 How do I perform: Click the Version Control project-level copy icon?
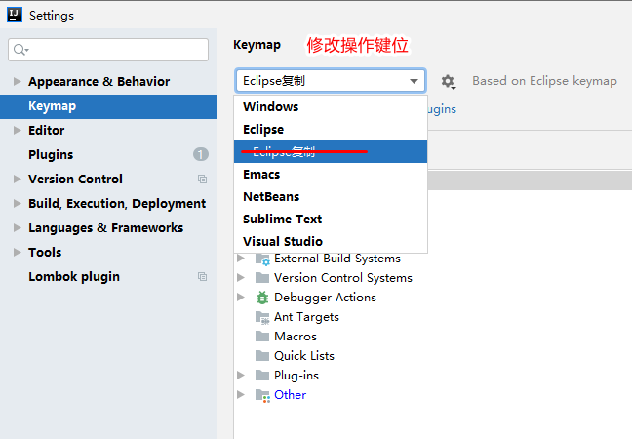(202, 179)
